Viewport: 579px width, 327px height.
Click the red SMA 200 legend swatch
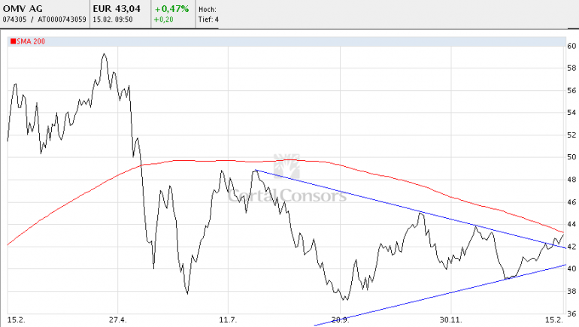coord(14,41)
